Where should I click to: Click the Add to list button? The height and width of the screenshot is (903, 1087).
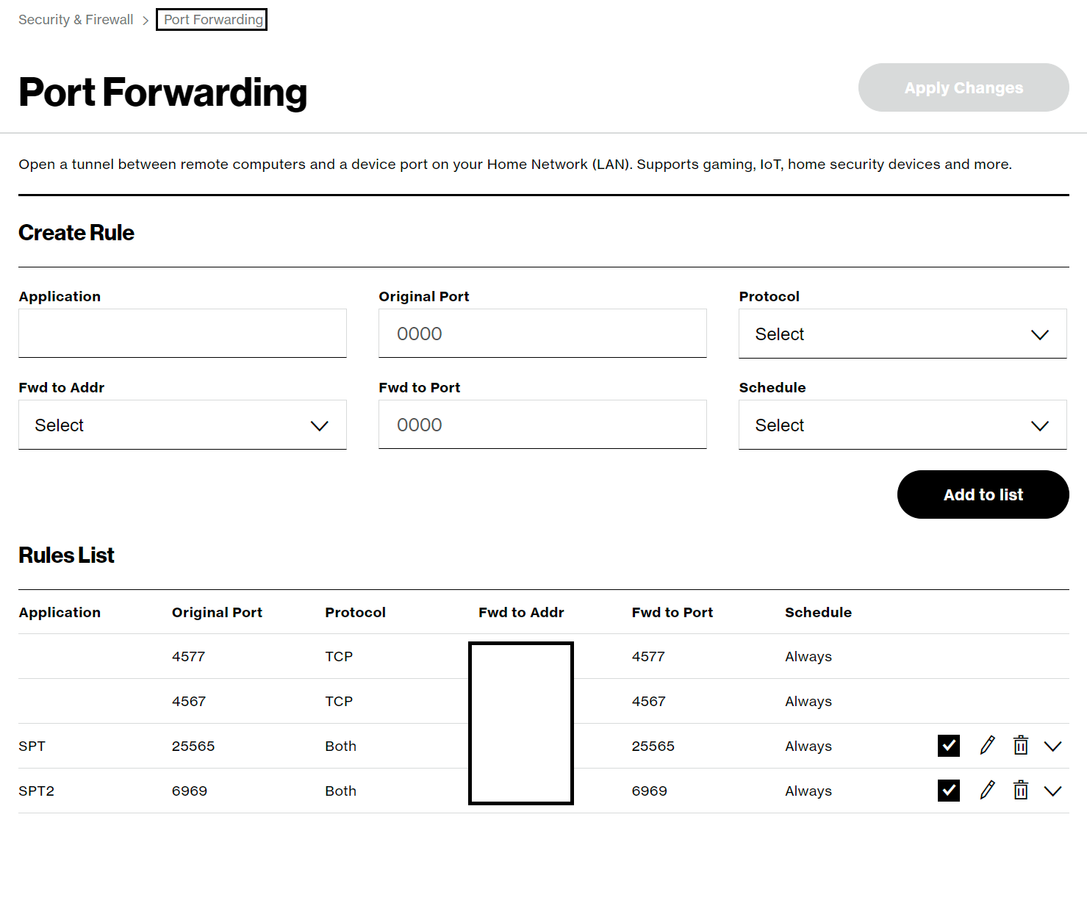point(983,494)
